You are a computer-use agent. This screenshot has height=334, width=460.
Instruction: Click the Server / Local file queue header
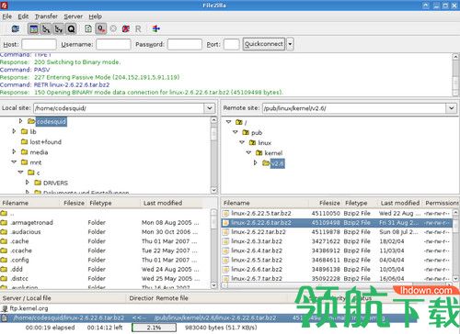63,298
